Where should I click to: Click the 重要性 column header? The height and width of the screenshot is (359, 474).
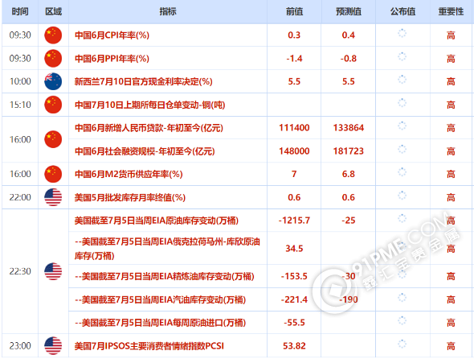(451, 11)
